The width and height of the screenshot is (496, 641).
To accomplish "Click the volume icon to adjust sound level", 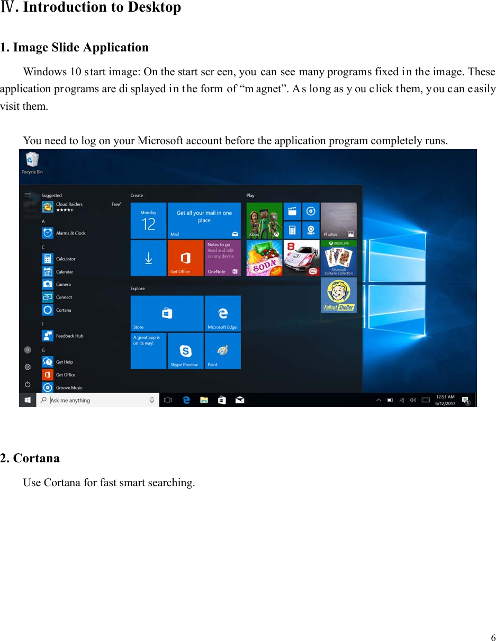I will point(413,400).
